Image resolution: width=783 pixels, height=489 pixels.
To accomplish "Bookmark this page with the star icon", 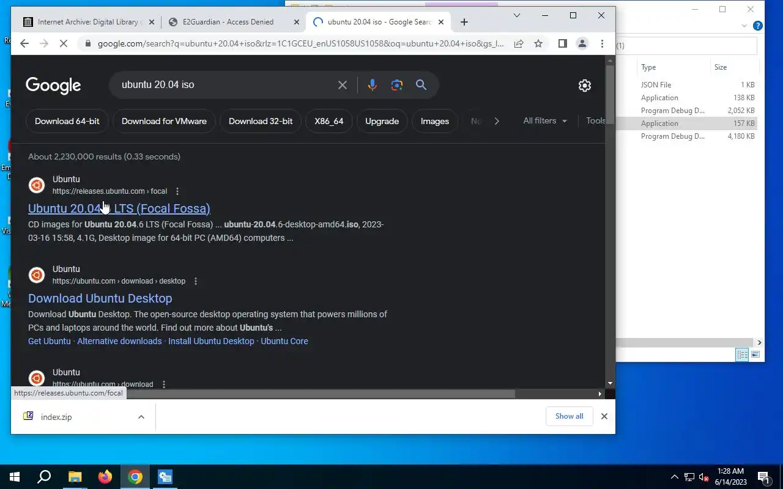I will tap(538, 43).
